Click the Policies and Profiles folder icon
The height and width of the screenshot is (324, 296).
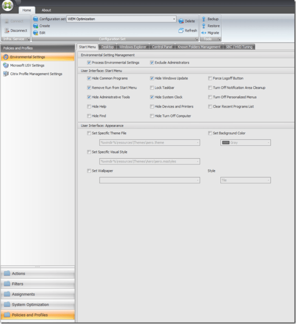[x=7, y=315]
